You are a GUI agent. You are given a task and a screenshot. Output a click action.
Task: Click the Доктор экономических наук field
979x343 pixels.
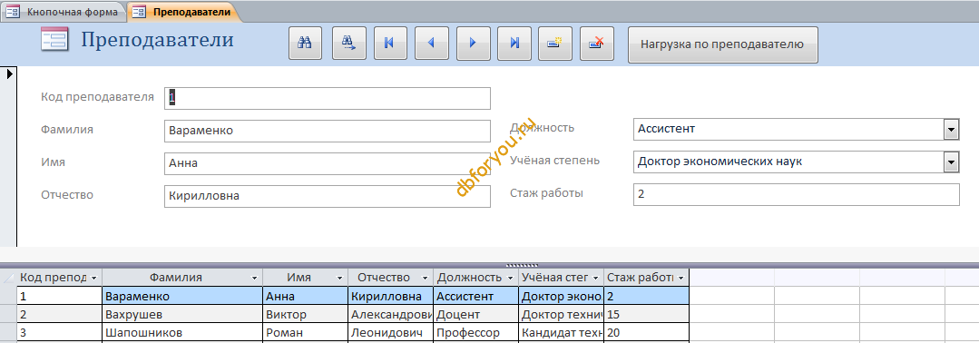788,162
